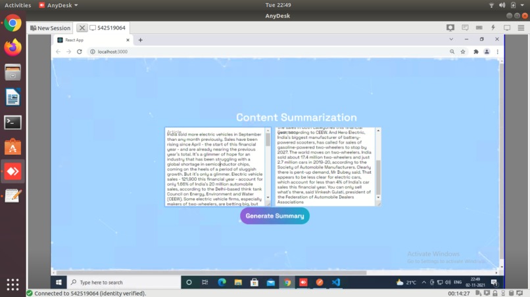Switch to New Session tab

point(50,28)
